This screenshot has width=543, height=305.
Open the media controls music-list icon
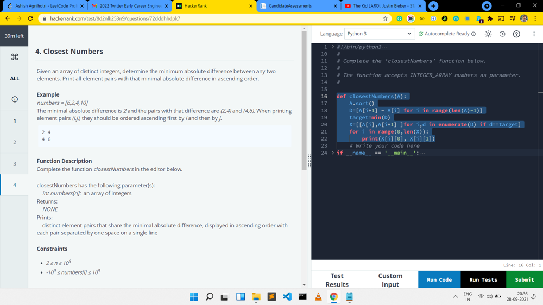[513, 18]
